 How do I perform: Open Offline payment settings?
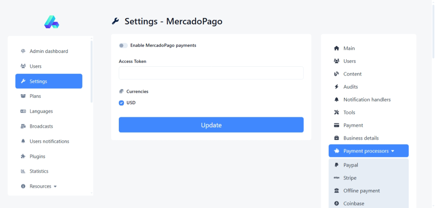[361, 191]
